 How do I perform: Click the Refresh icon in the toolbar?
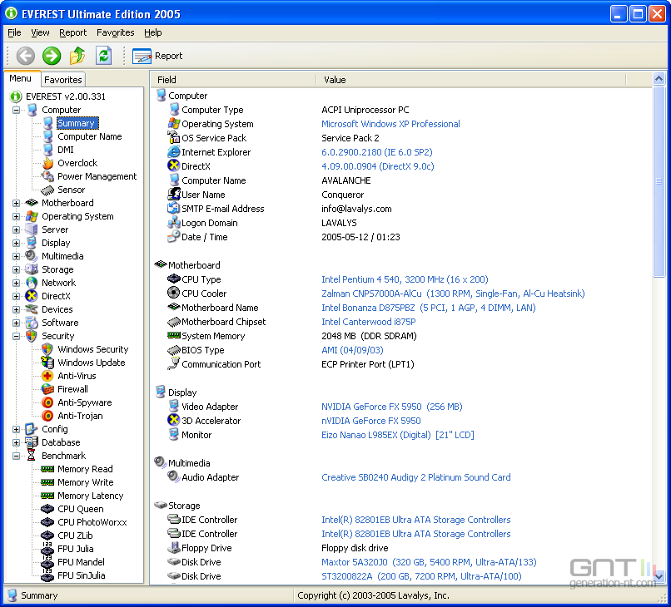pyautogui.click(x=103, y=56)
